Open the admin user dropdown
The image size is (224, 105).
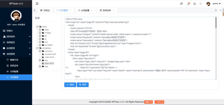[x=216, y=4]
